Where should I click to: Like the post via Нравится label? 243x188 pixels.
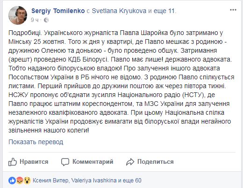tap(34, 162)
